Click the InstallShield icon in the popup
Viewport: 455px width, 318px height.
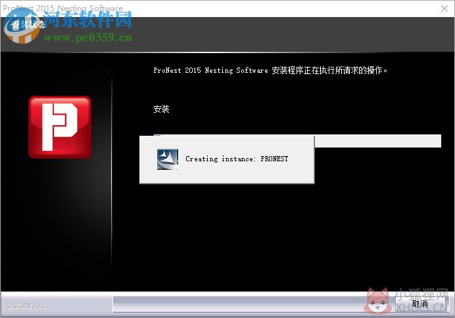tap(168, 159)
